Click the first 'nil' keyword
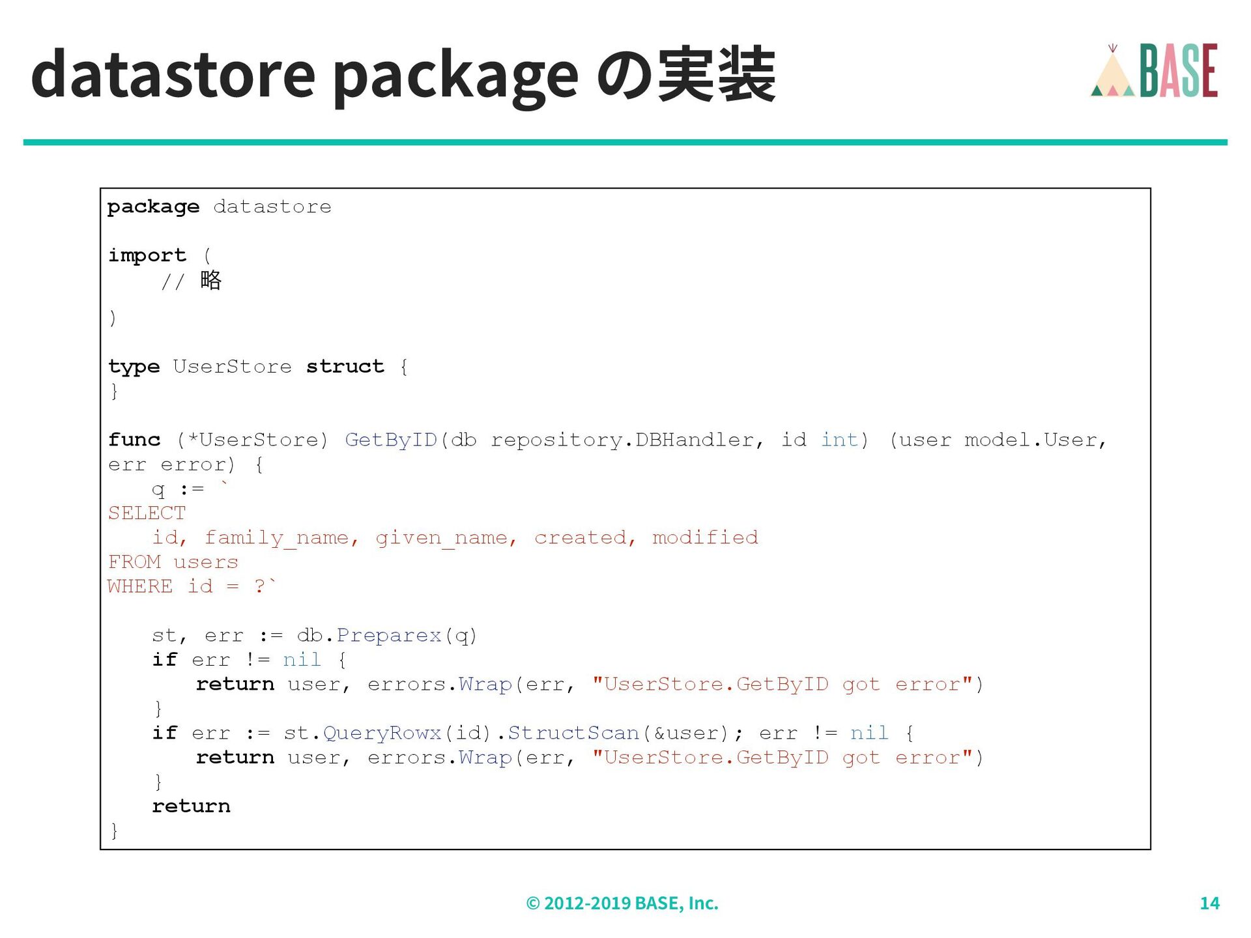 302,660
